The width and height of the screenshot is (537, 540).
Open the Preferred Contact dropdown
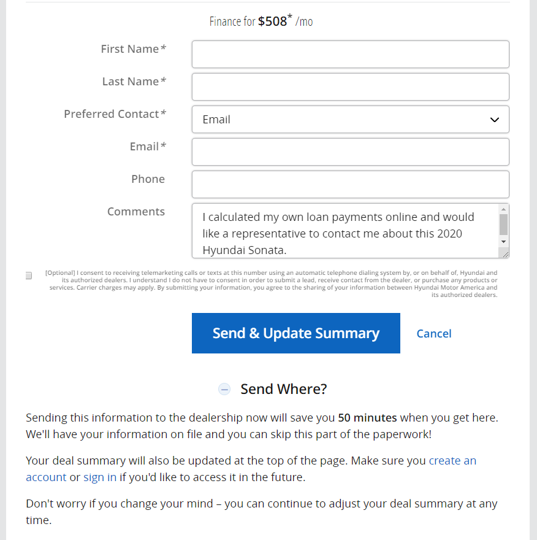coord(350,120)
